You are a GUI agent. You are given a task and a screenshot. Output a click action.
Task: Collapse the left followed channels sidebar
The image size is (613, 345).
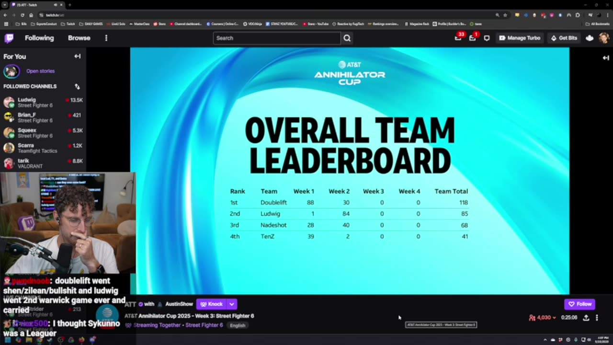(x=78, y=56)
